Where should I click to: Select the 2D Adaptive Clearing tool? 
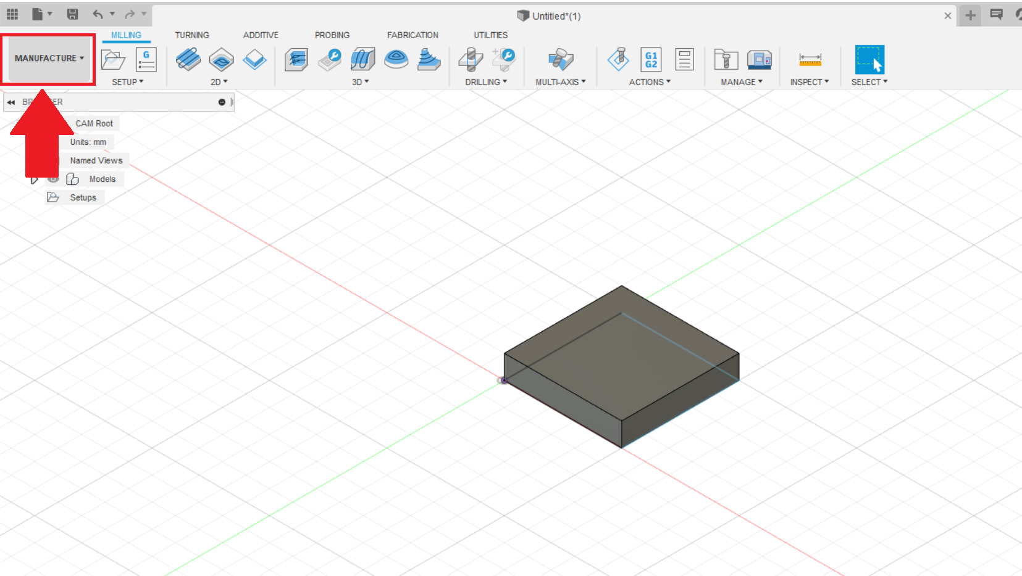188,60
